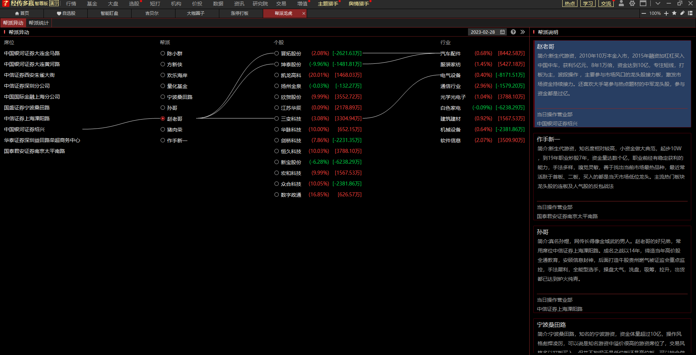Screen dimensions: 696x355
Task: Go to 首页 home tab
Action: pos(22,13)
